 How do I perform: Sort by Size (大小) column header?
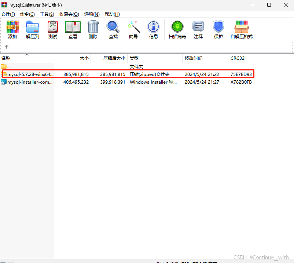(72, 58)
